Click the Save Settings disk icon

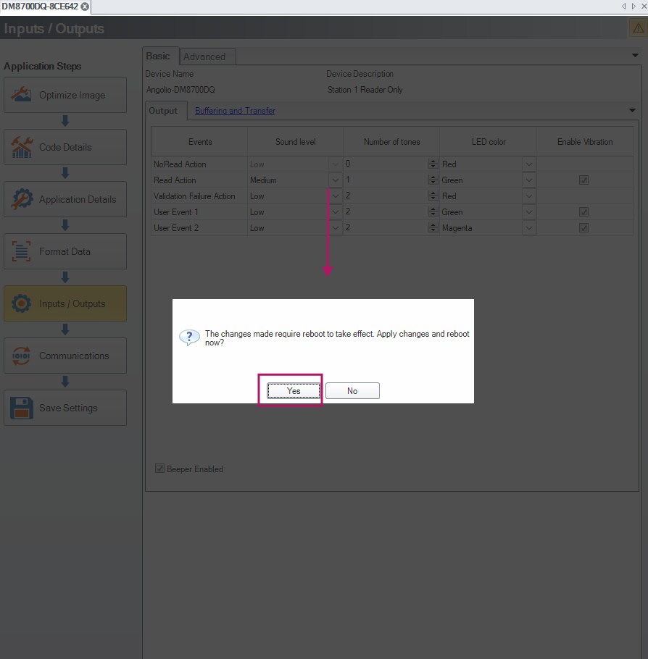(x=22, y=407)
